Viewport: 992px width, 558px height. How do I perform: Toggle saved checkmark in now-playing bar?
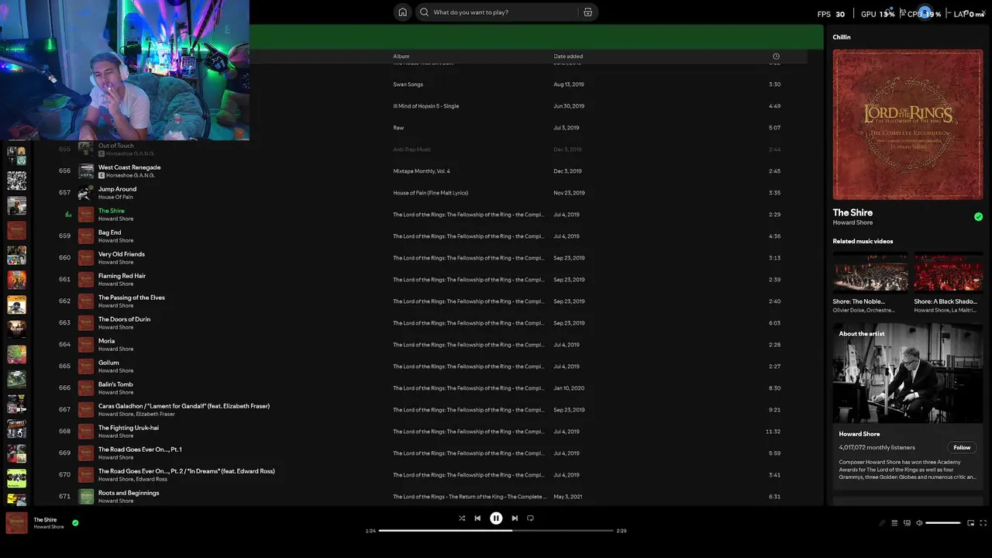click(x=75, y=523)
